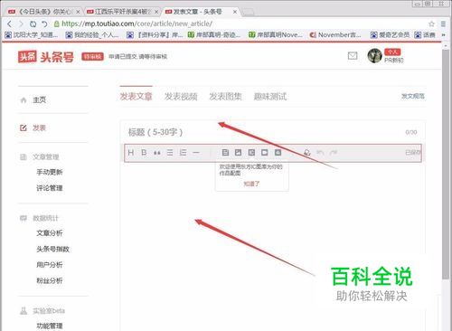The width and height of the screenshot is (452, 331).
Task: Switch to 发表视频 tab
Action: click(181, 97)
